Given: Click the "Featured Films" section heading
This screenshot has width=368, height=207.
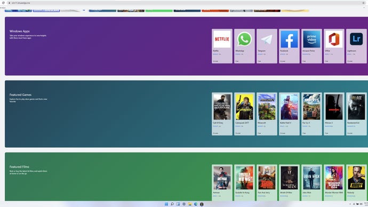Looking at the screenshot, I should coord(19,166).
